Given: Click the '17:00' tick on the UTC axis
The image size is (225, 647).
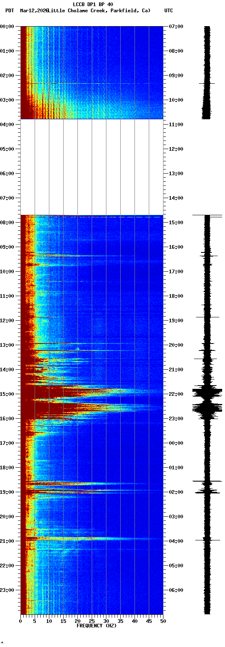Looking at the screenshot, I should pos(176,271).
